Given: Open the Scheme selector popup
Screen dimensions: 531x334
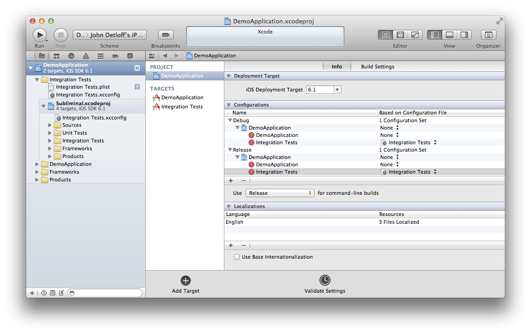Looking at the screenshot, I should [109, 35].
